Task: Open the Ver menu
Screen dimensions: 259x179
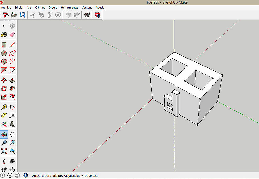Action: point(30,8)
